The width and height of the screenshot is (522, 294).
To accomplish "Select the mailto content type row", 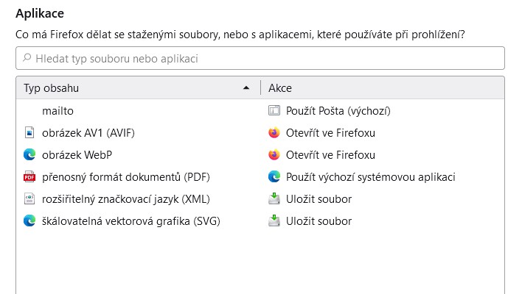I will tap(260, 110).
